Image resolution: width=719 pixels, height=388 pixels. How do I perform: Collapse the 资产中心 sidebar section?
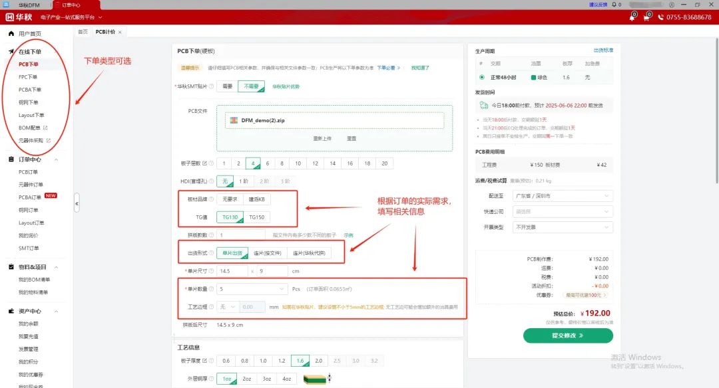pos(57,312)
